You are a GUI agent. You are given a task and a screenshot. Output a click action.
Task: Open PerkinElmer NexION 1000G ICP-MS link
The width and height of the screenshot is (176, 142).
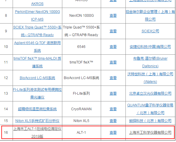click(x=37, y=16)
